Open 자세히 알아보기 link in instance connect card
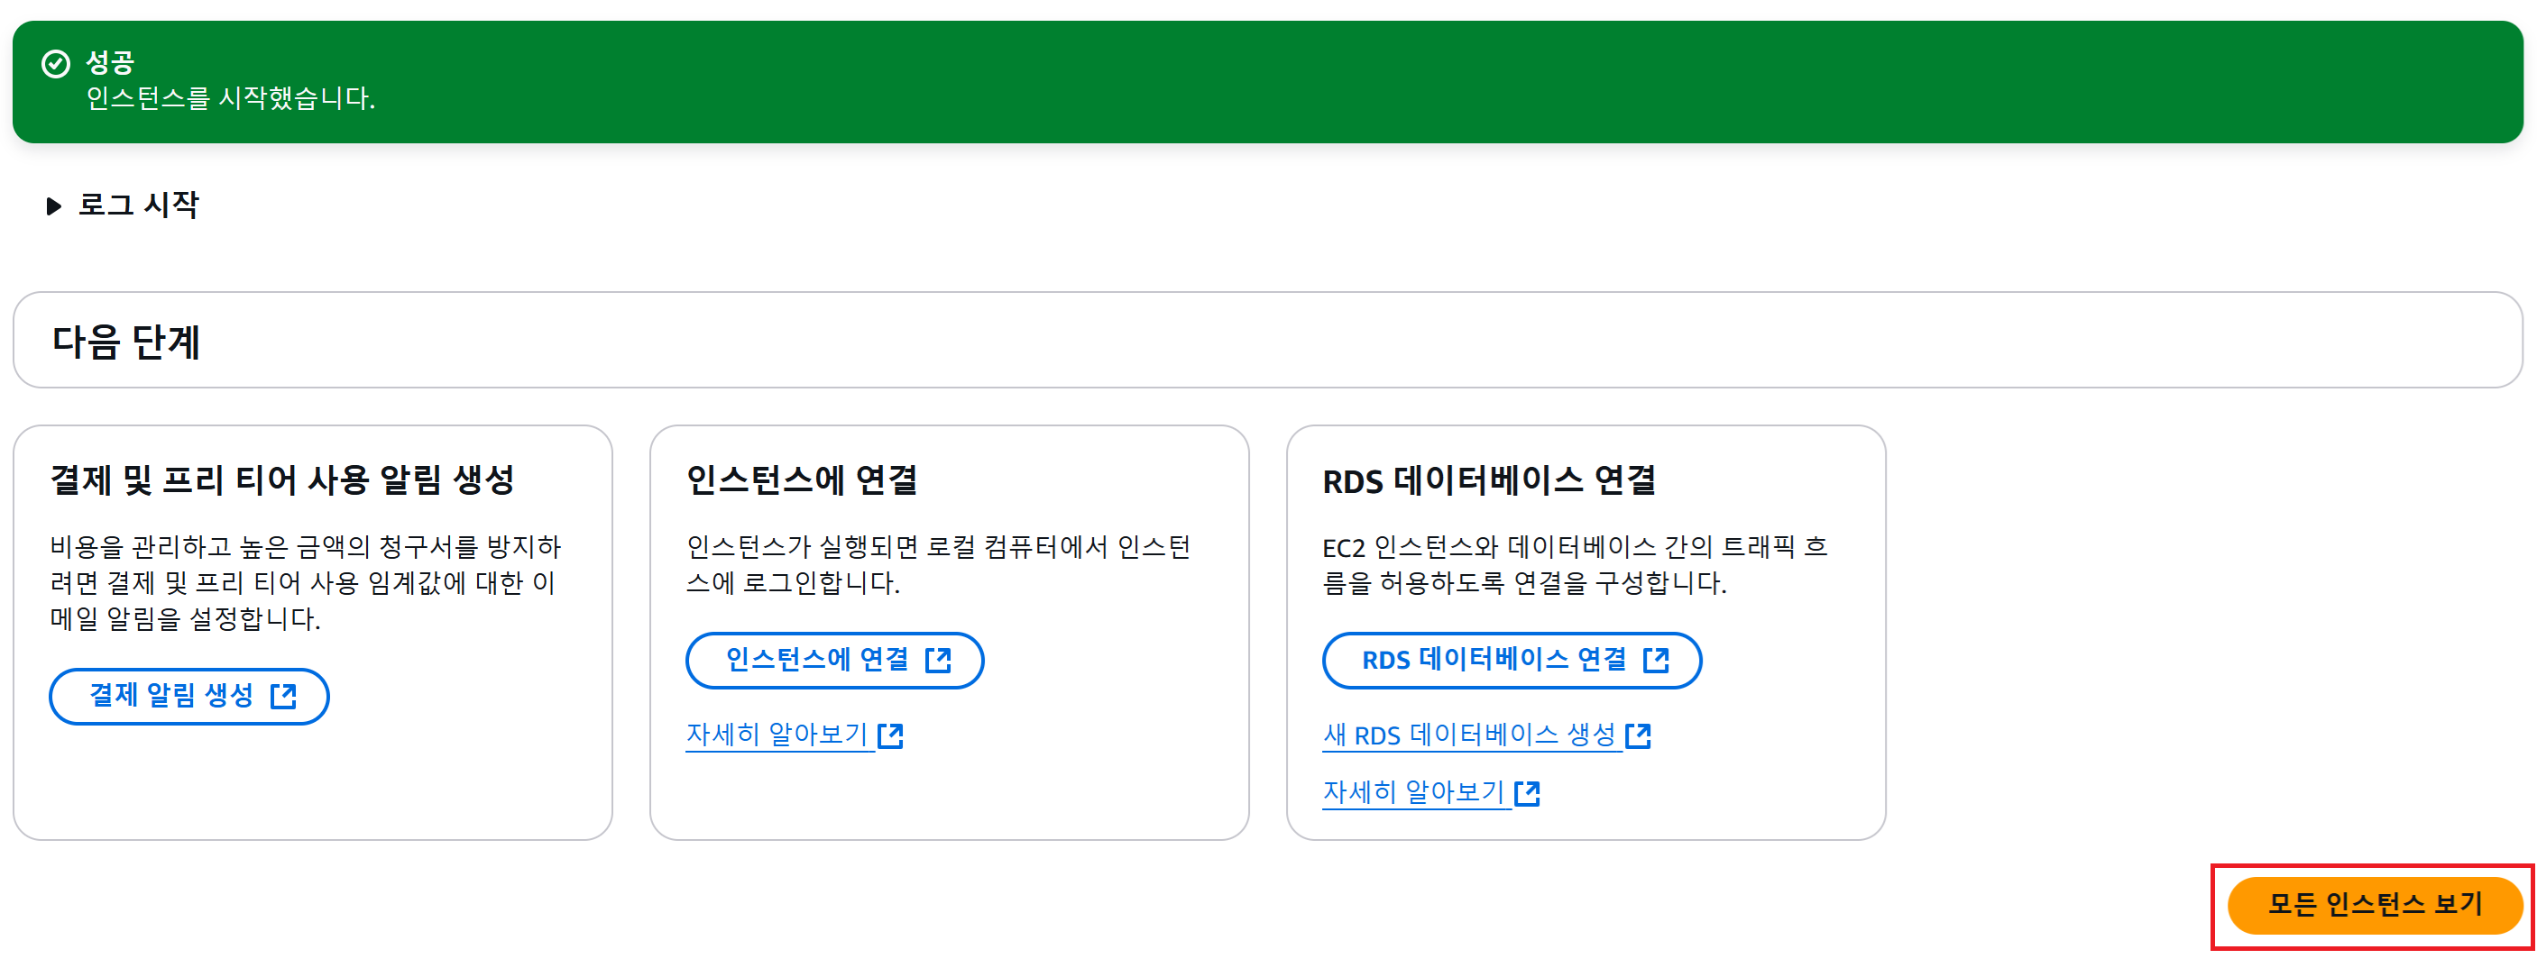The width and height of the screenshot is (2537, 977). (777, 735)
